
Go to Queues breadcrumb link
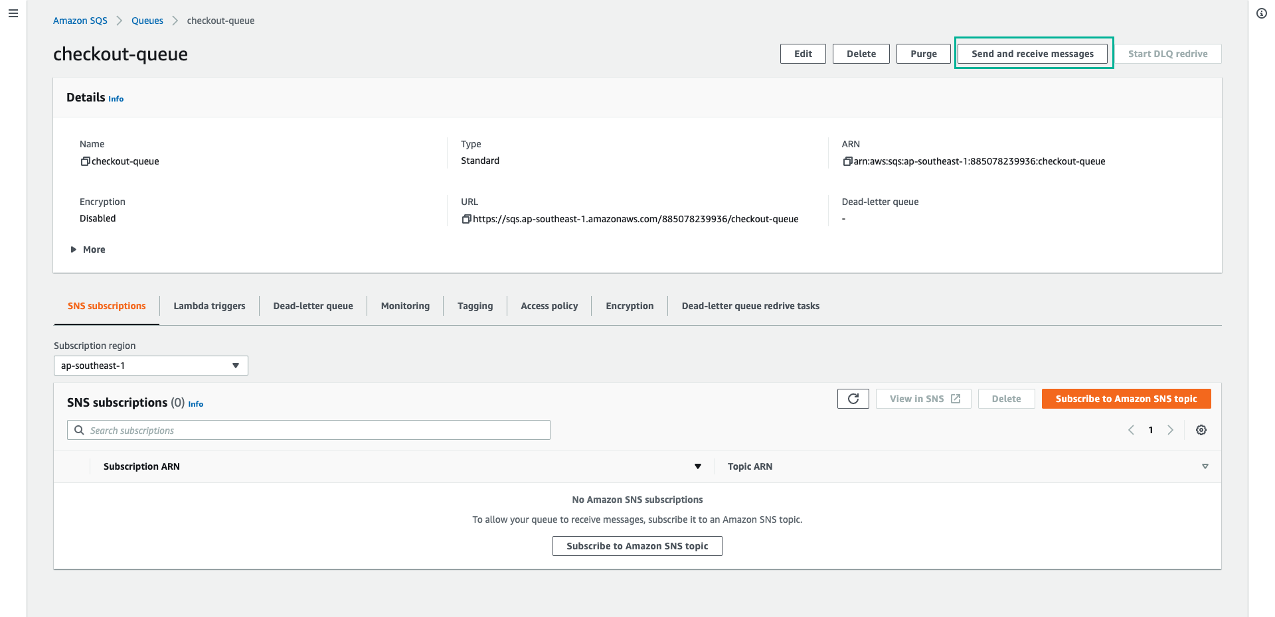tap(147, 21)
